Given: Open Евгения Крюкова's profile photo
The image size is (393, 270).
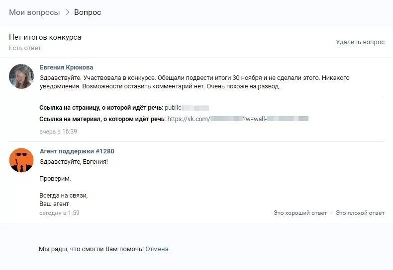Looking at the screenshot, I should click(x=21, y=76).
